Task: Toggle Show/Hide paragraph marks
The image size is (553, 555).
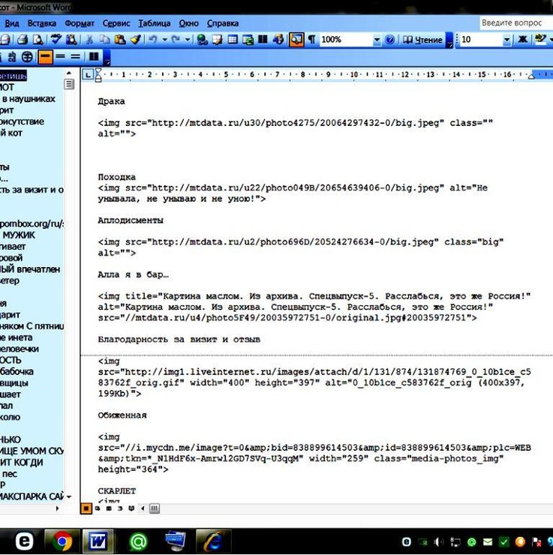Action: click(x=311, y=40)
